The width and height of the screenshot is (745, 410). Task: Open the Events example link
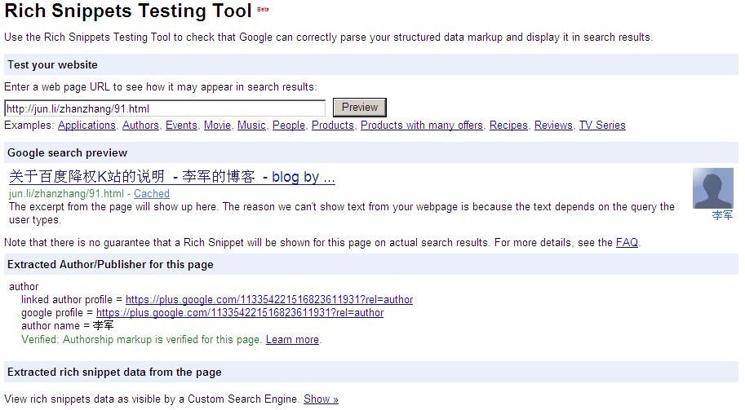181,126
